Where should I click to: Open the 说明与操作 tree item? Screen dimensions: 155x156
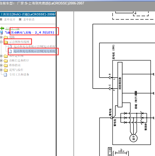coord(16,70)
